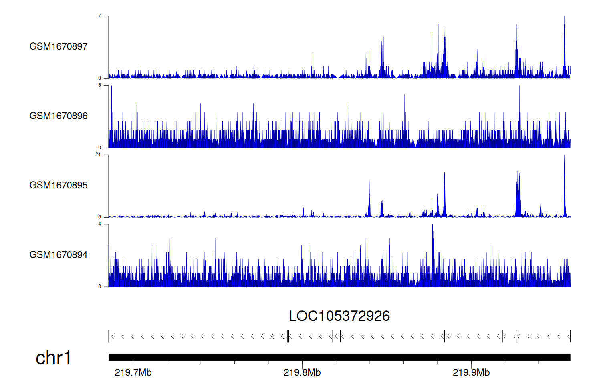Click the GSM1670895 track name

click(58, 185)
